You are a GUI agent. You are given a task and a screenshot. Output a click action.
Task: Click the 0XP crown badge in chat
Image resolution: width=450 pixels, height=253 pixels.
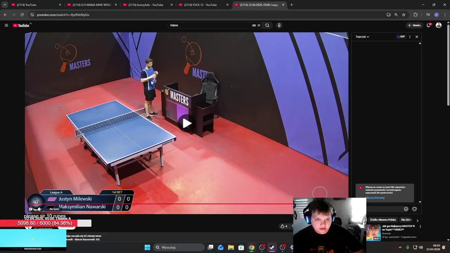coord(401,37)
